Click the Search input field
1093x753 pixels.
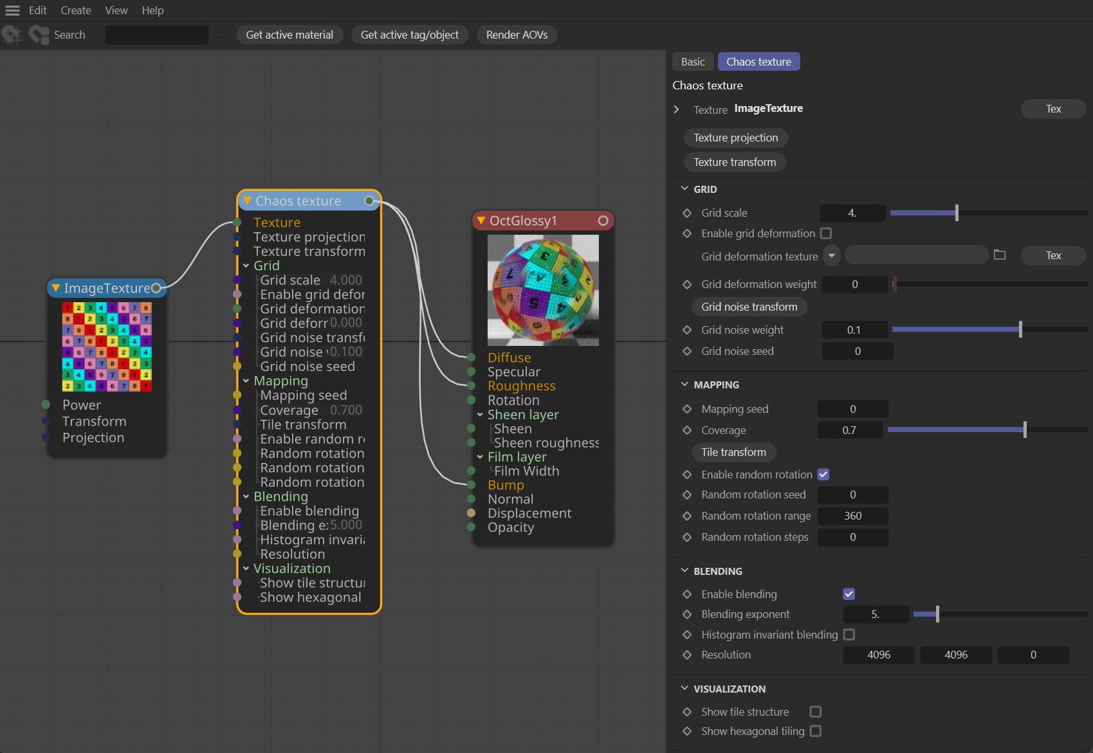click(156, 35)
